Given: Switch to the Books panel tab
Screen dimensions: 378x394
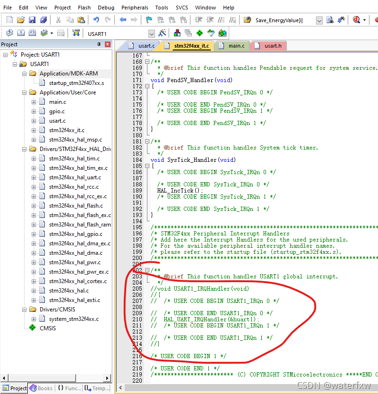Looking at the screenshot, I should coord(41,388).
